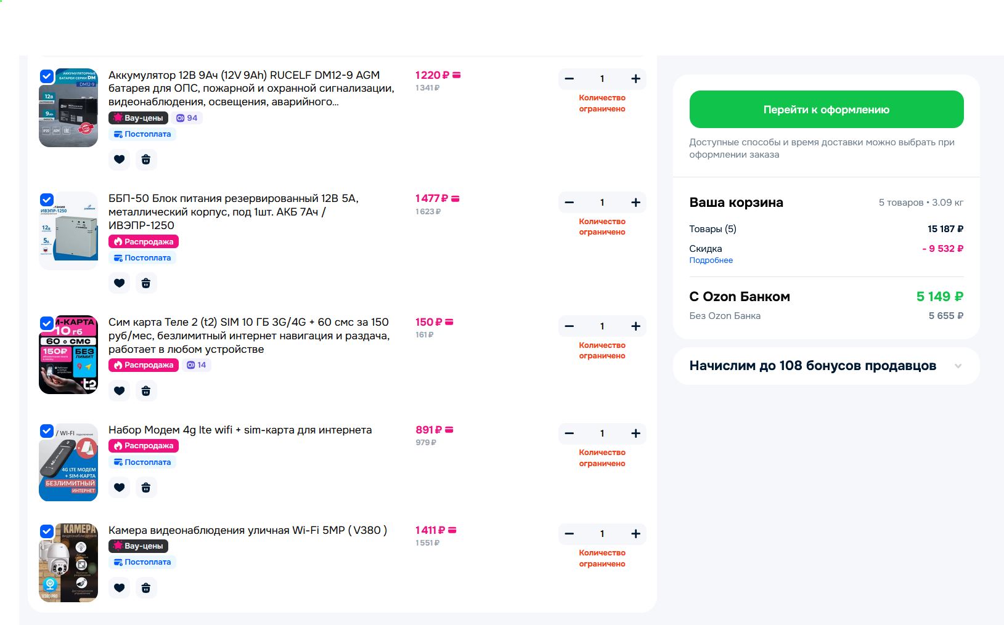
Task: Delete RUCELF battery with trash icon
Action: click(146, 159)
